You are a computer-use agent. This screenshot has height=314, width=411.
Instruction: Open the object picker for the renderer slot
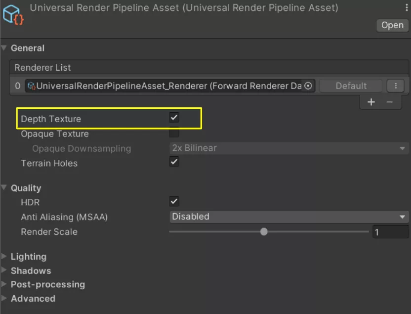(309, 86)
